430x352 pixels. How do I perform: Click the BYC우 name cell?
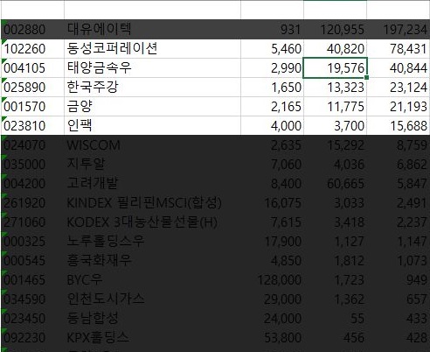tap(152, 280)
